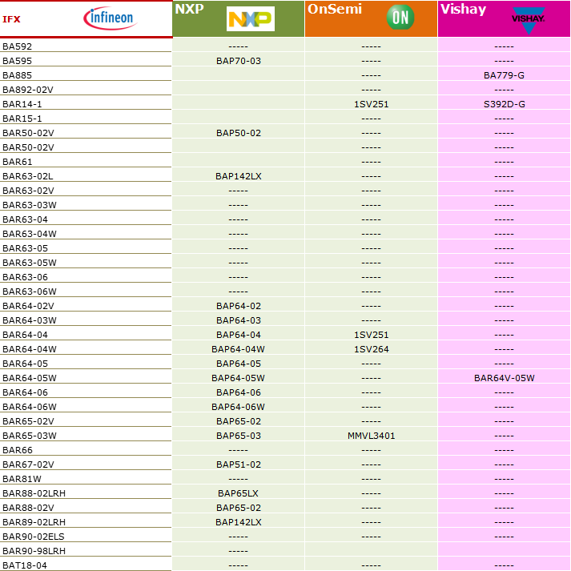Click the BAP64-05W NXP cell
The width and height of the screenshot is (571, 571).
238,378
